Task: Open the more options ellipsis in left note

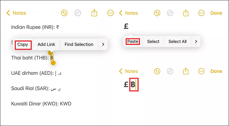Action: pyautogui.click(x=110, y=13)
